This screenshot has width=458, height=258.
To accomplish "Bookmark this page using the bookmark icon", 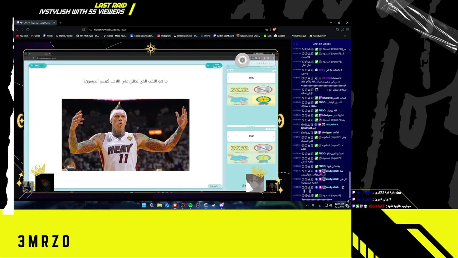I will tap(83, 30).
